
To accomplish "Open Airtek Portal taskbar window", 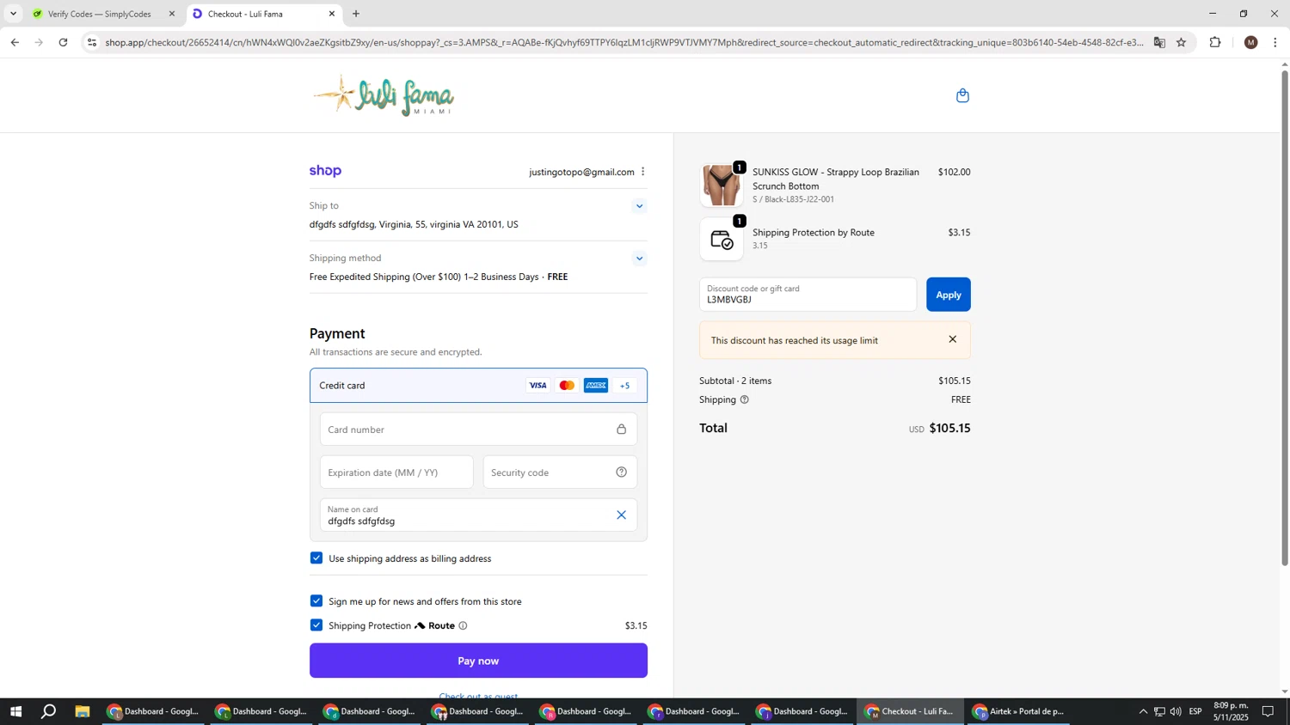I will pos(1019,711).
